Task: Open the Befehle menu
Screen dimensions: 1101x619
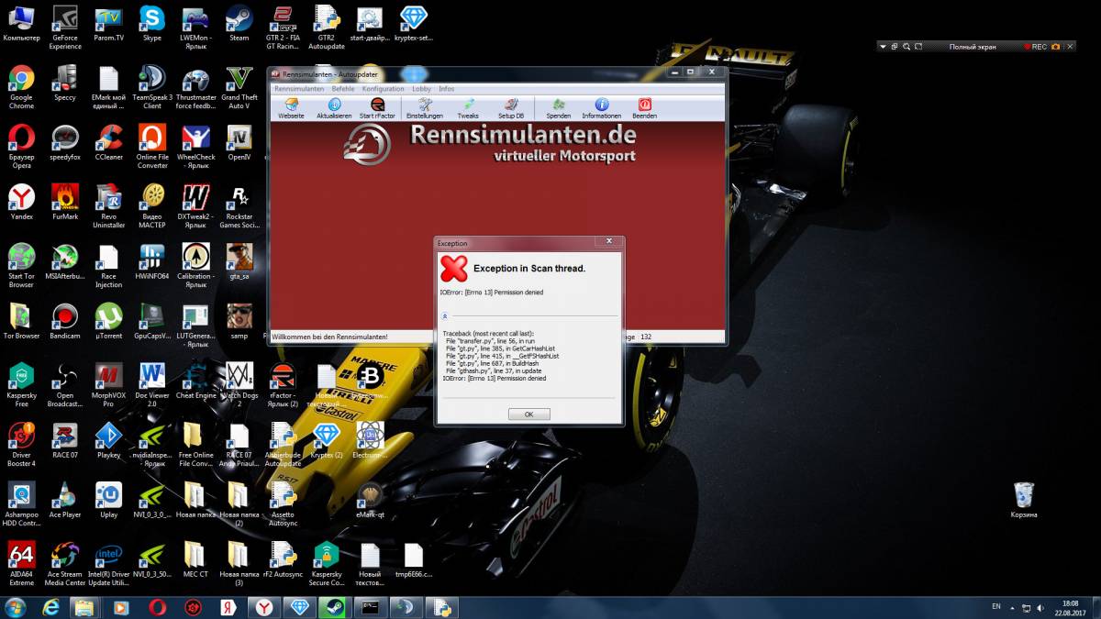Action: point(342,89)
